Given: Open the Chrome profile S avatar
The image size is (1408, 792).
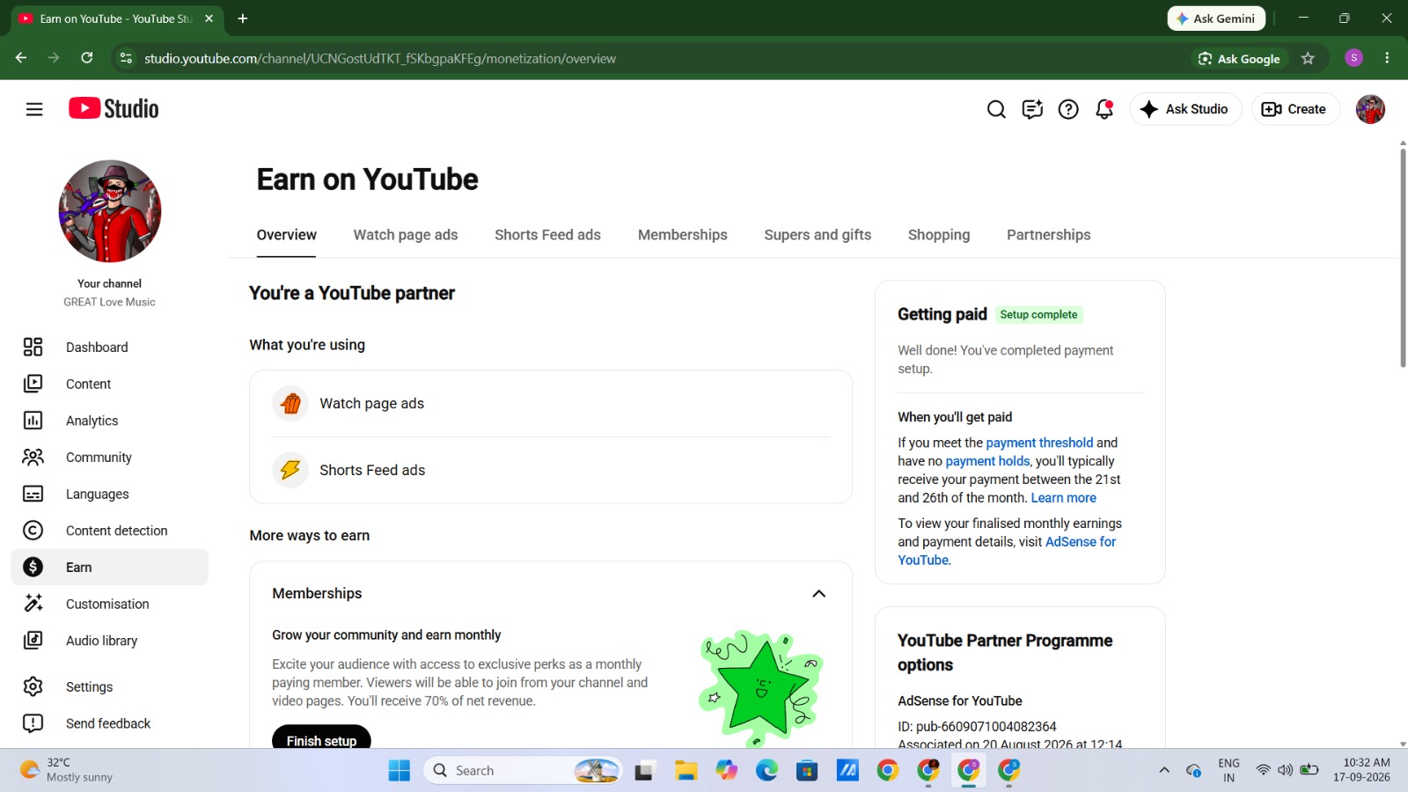Looking at the screenshot, I should click(x=1354, y=58).
